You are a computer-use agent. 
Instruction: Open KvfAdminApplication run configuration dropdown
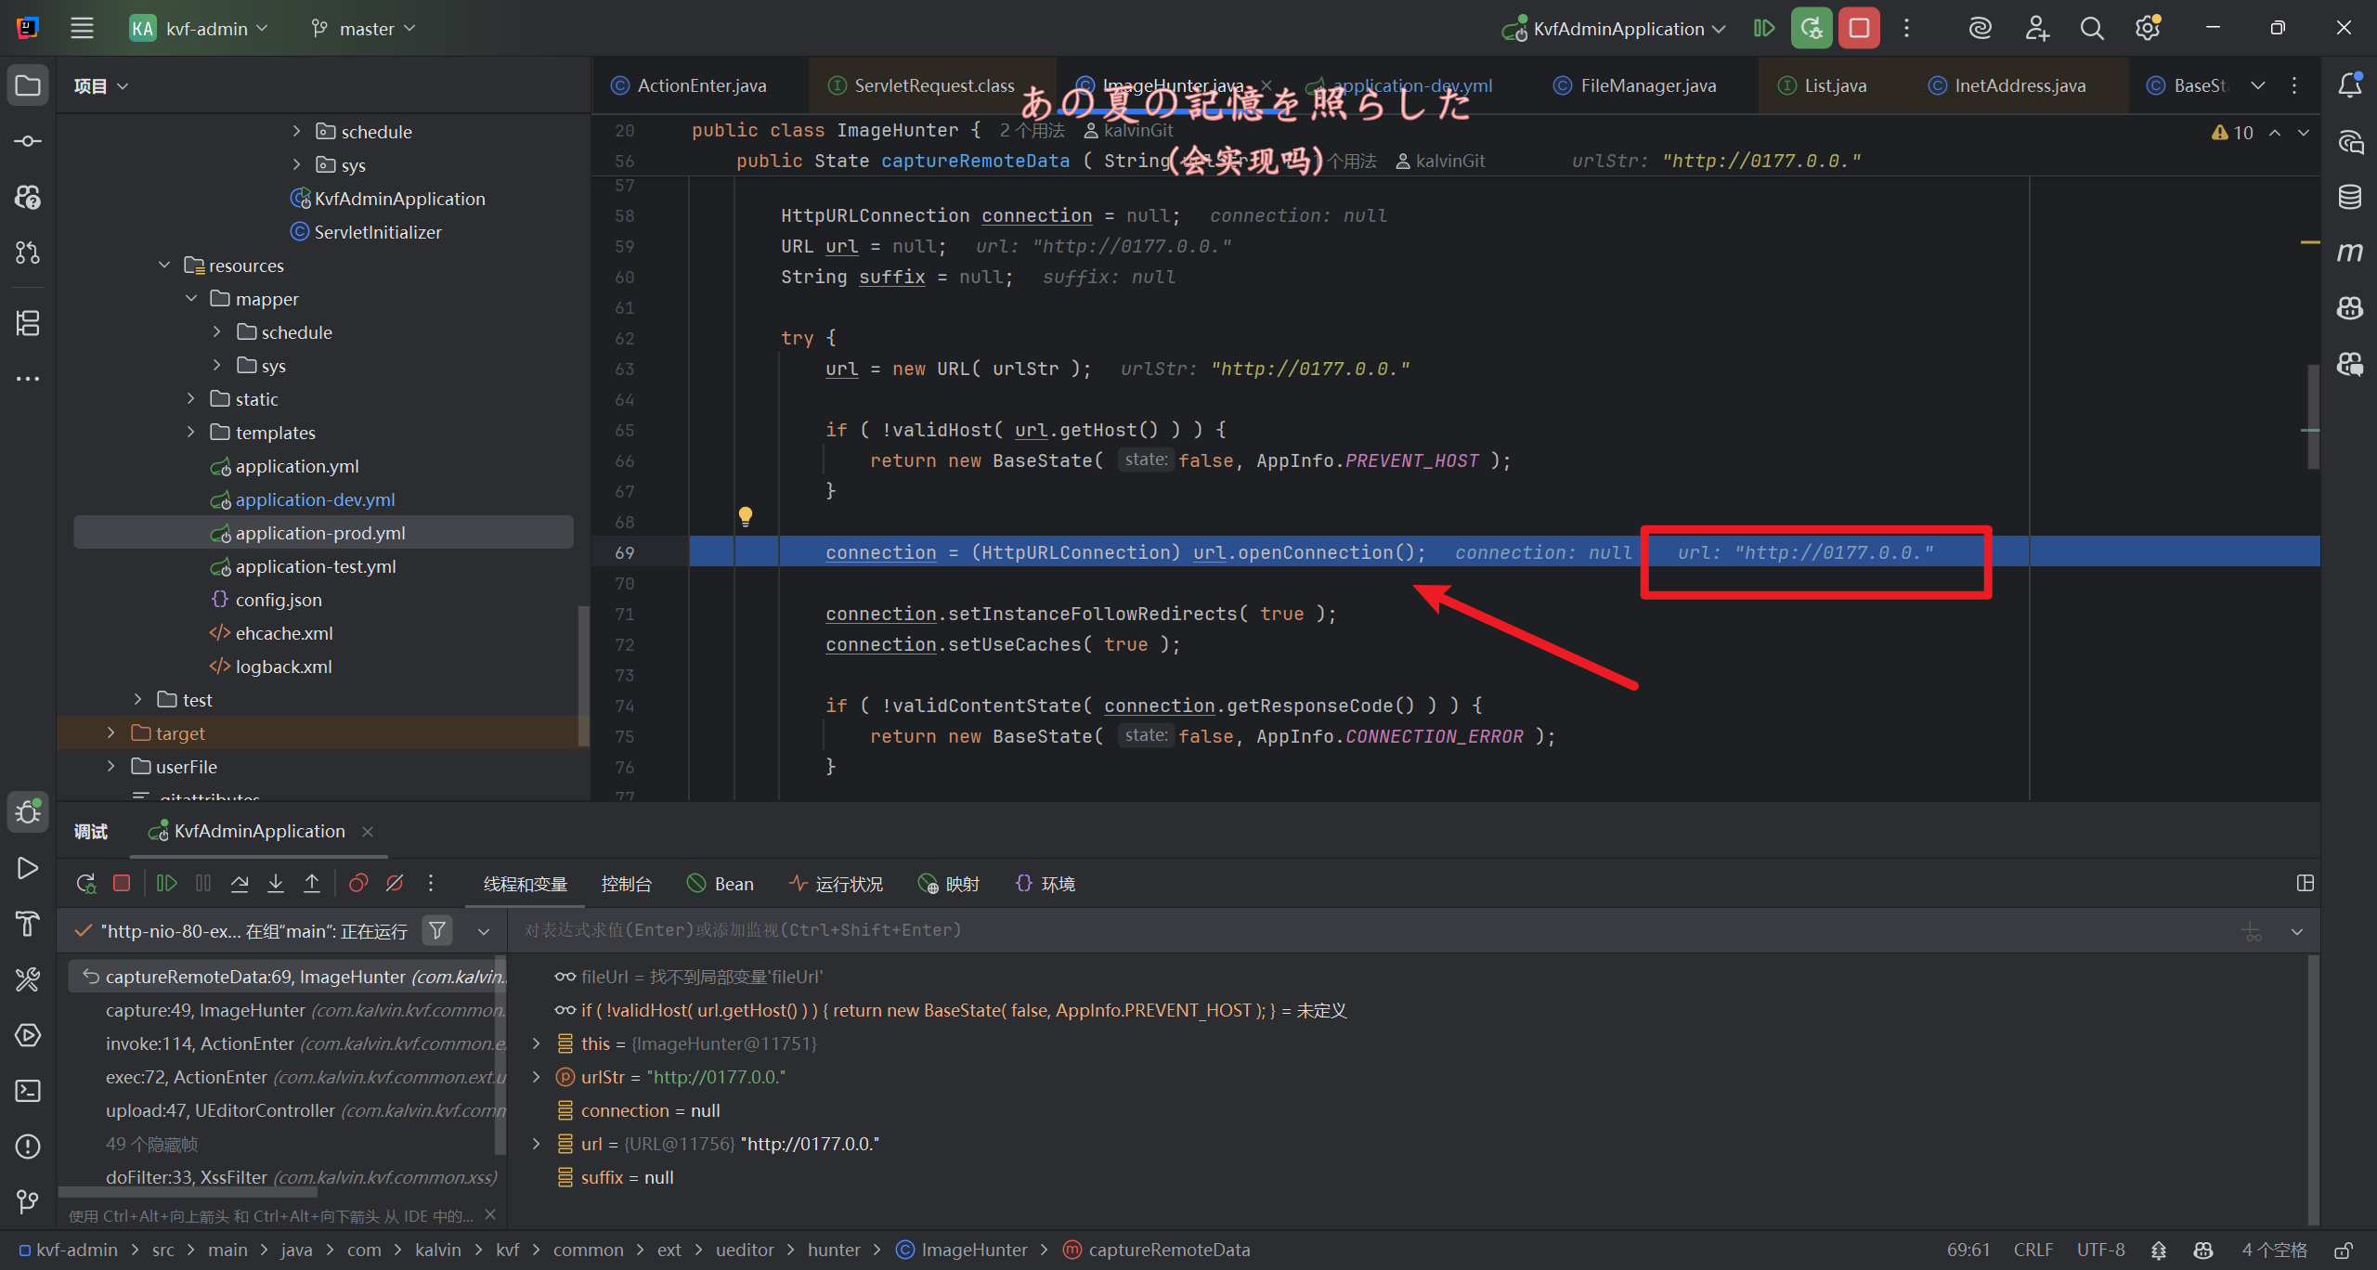tap(1614, 29)
